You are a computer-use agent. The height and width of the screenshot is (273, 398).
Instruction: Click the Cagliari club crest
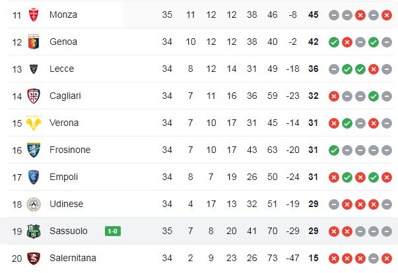coord(34,96)
